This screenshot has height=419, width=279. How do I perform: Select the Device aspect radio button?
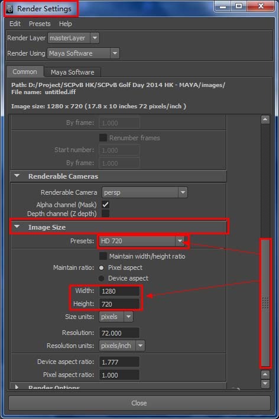[x=101, y=278]
